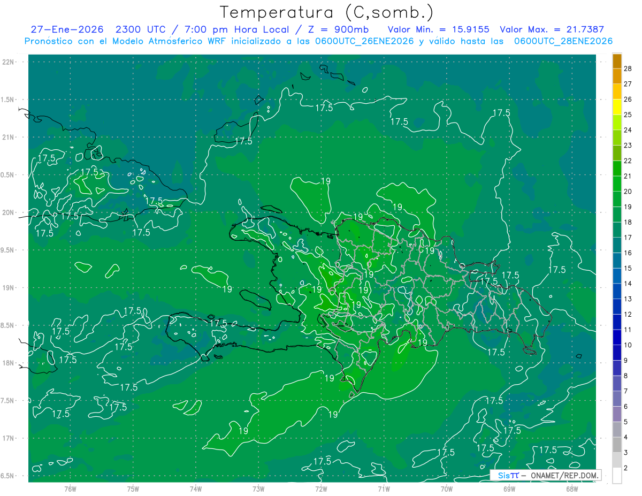Image resolution: width=642 pixels, height=496 pixels.
Task: Click the legend label '27'
Action: (628, 84)
